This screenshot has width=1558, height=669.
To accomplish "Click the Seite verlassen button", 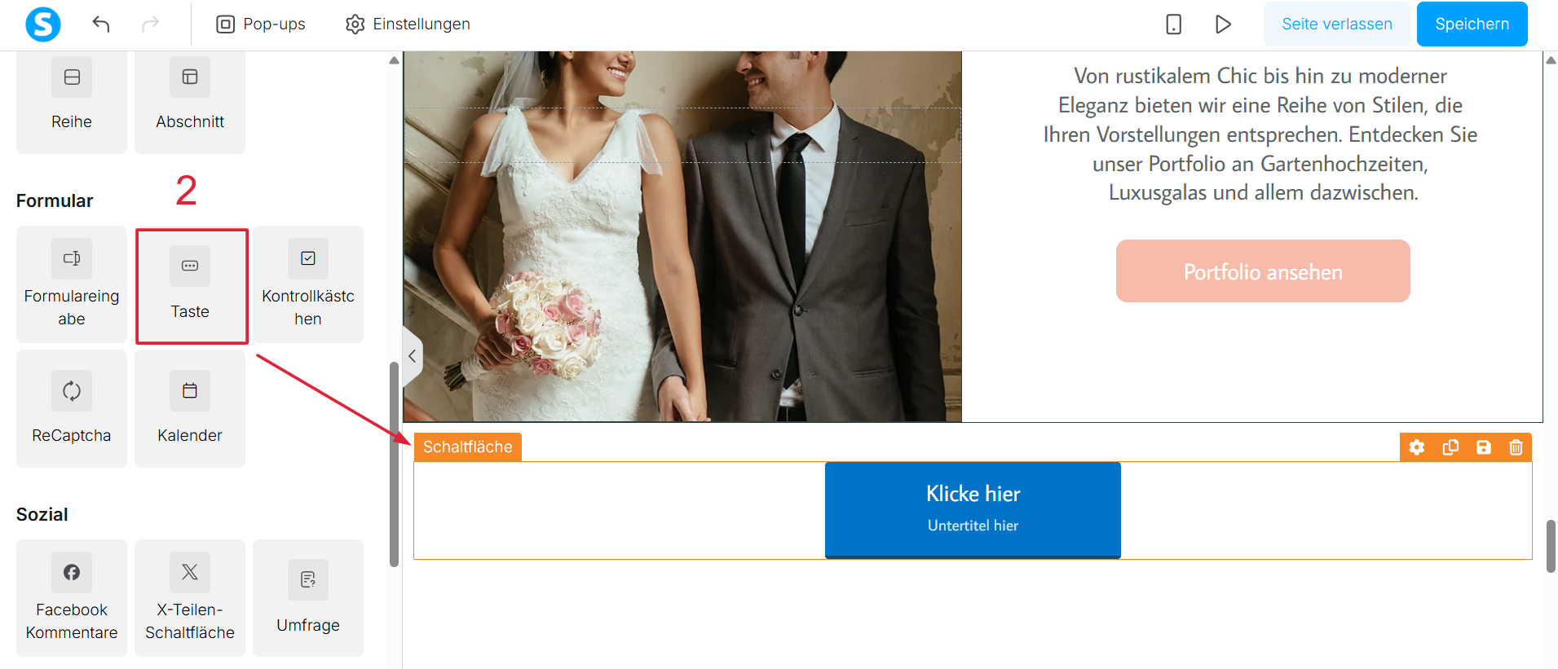I will pos(1337,24).
